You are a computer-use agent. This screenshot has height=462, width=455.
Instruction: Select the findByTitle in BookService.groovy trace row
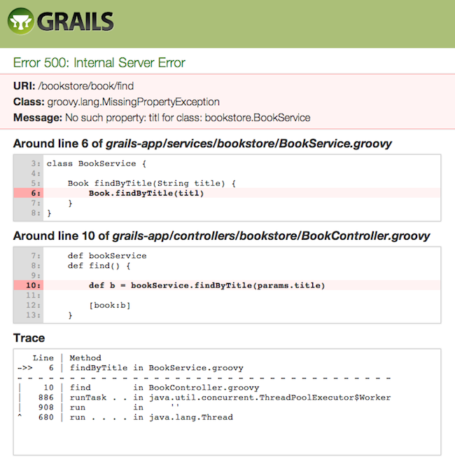coord(156,367)
